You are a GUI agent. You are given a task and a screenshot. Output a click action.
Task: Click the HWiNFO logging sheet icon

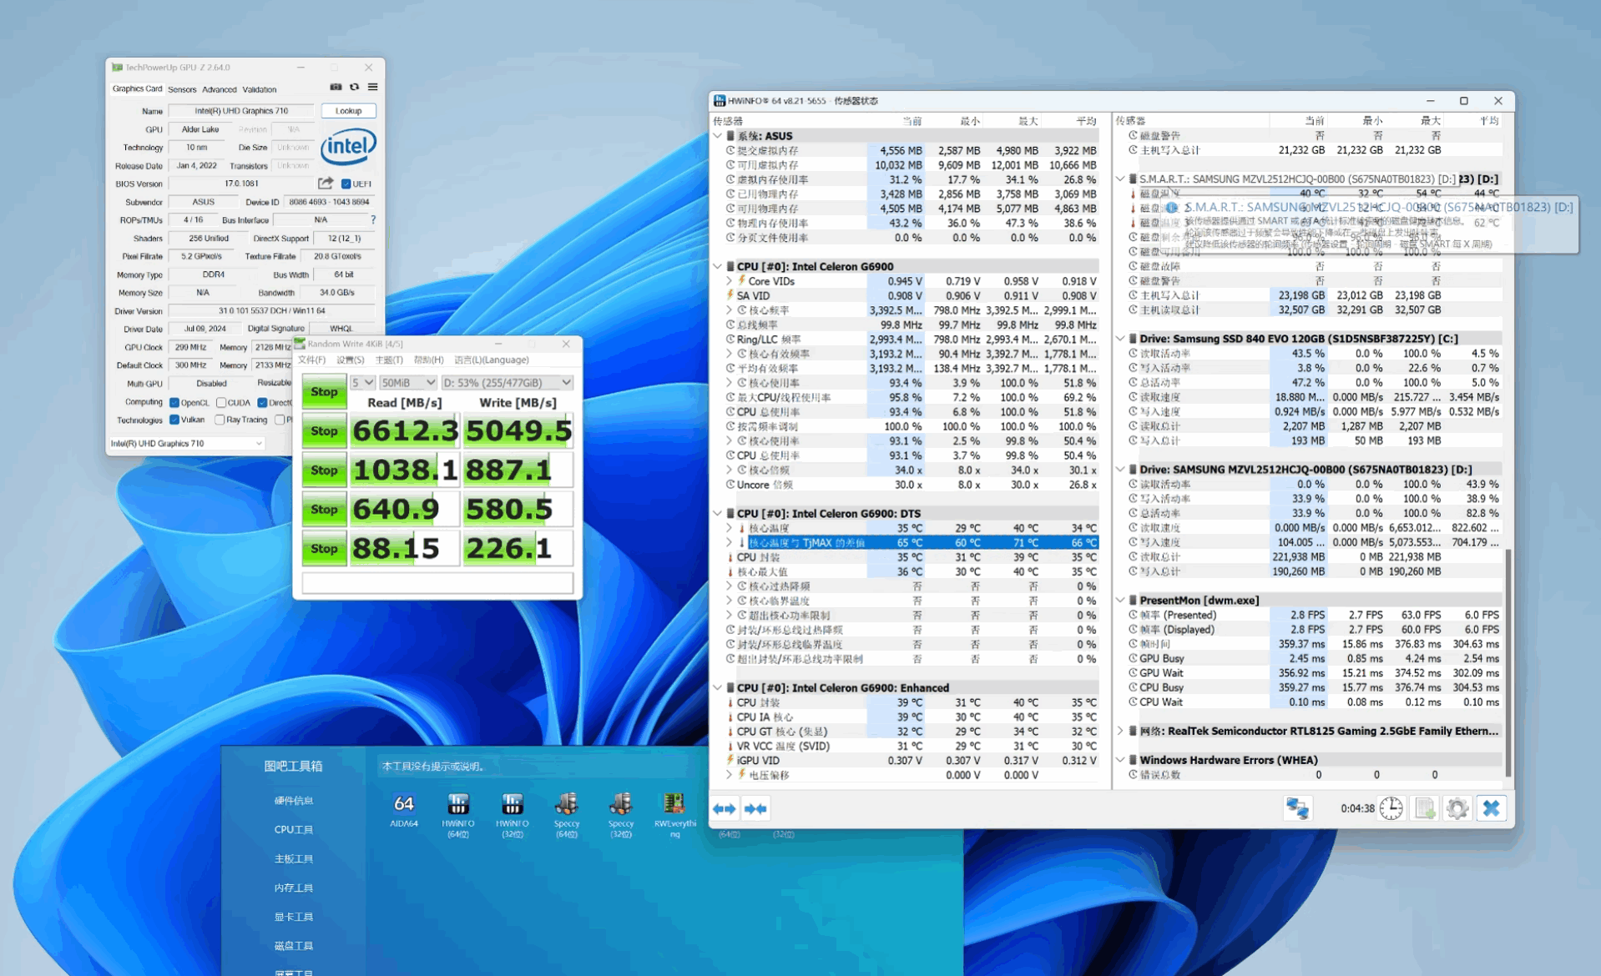pos(1425,808)
